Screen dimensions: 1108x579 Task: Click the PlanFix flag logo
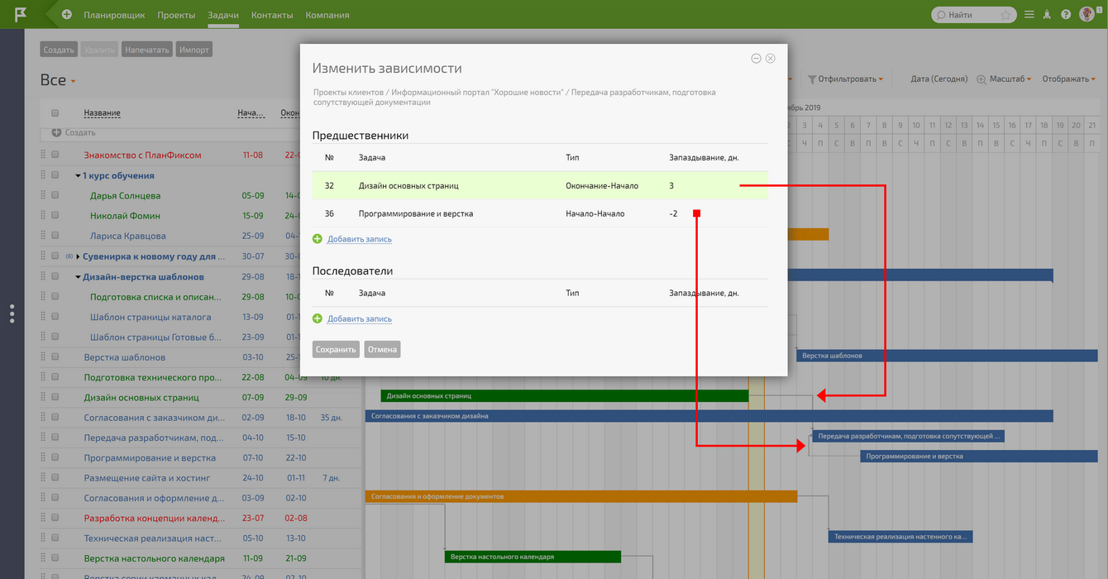coord(20,14)
